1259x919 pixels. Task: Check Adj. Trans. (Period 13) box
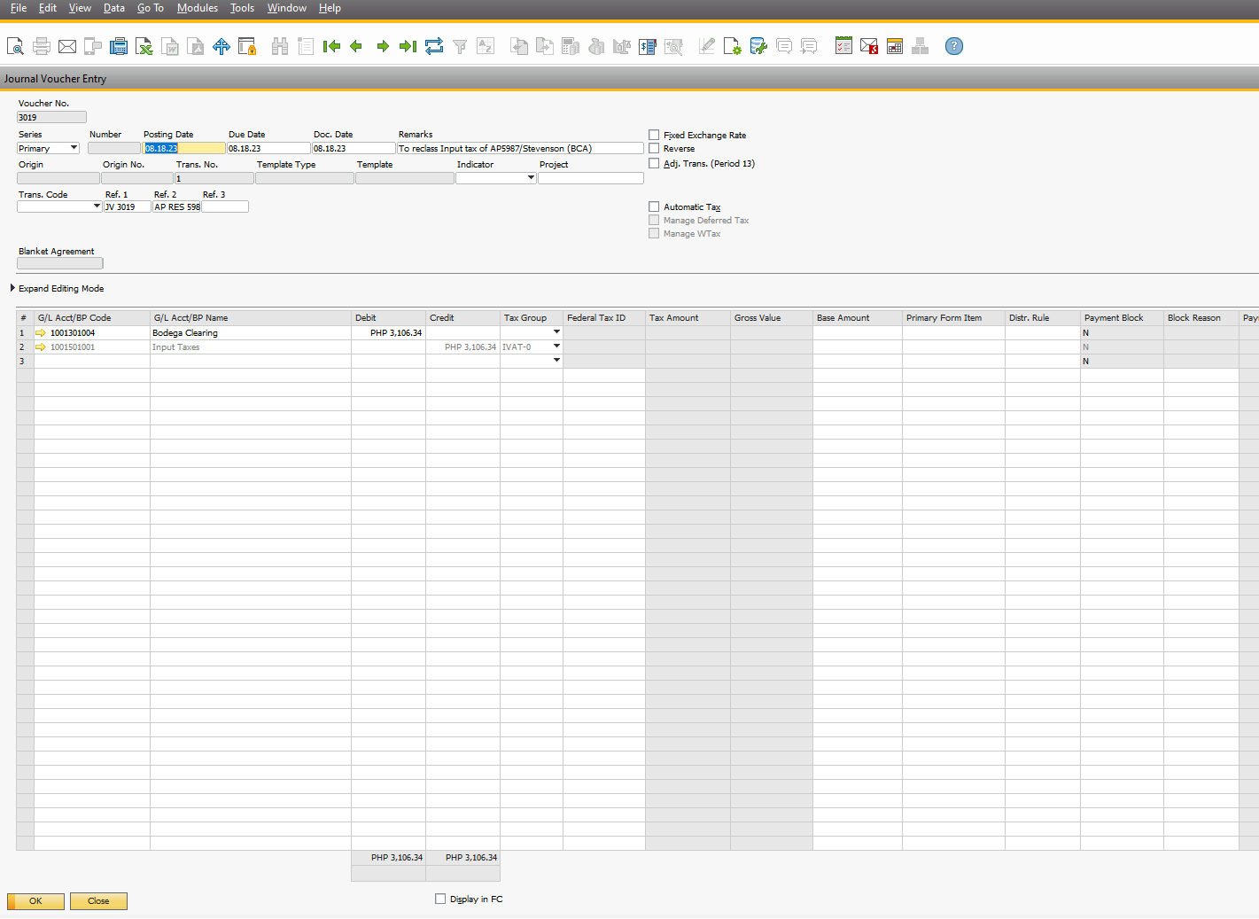654,163
